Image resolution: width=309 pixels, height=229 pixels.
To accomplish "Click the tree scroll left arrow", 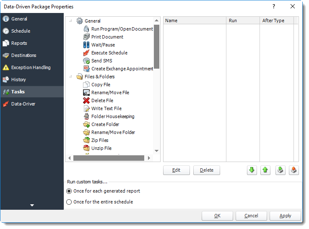I will [x=69, y=158].
